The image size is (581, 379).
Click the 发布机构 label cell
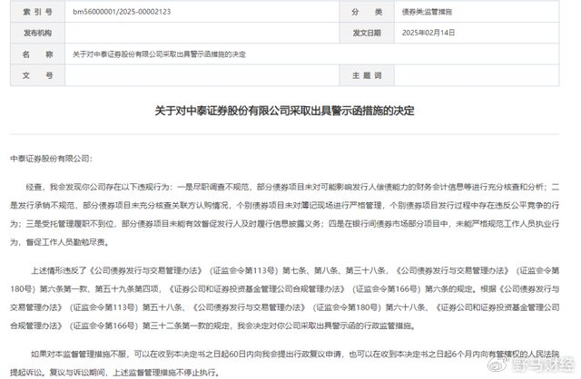coord(37,33)
